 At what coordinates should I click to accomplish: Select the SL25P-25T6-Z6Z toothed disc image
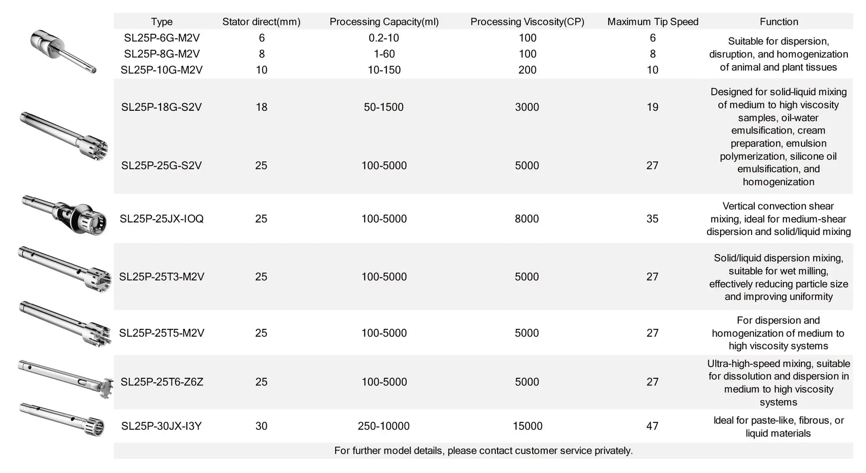65,379
